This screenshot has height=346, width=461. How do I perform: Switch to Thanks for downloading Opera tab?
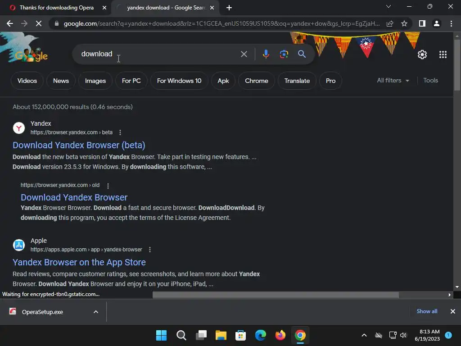56,8
